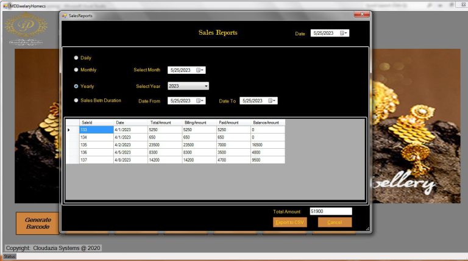The image size is (468, 261).
Task: Click the resize grip of the SalesReports window
Action: pyautogui.click(x=367, y=229)
